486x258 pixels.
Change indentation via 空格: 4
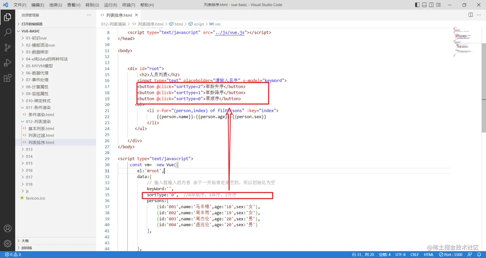(x=384, y=255)
